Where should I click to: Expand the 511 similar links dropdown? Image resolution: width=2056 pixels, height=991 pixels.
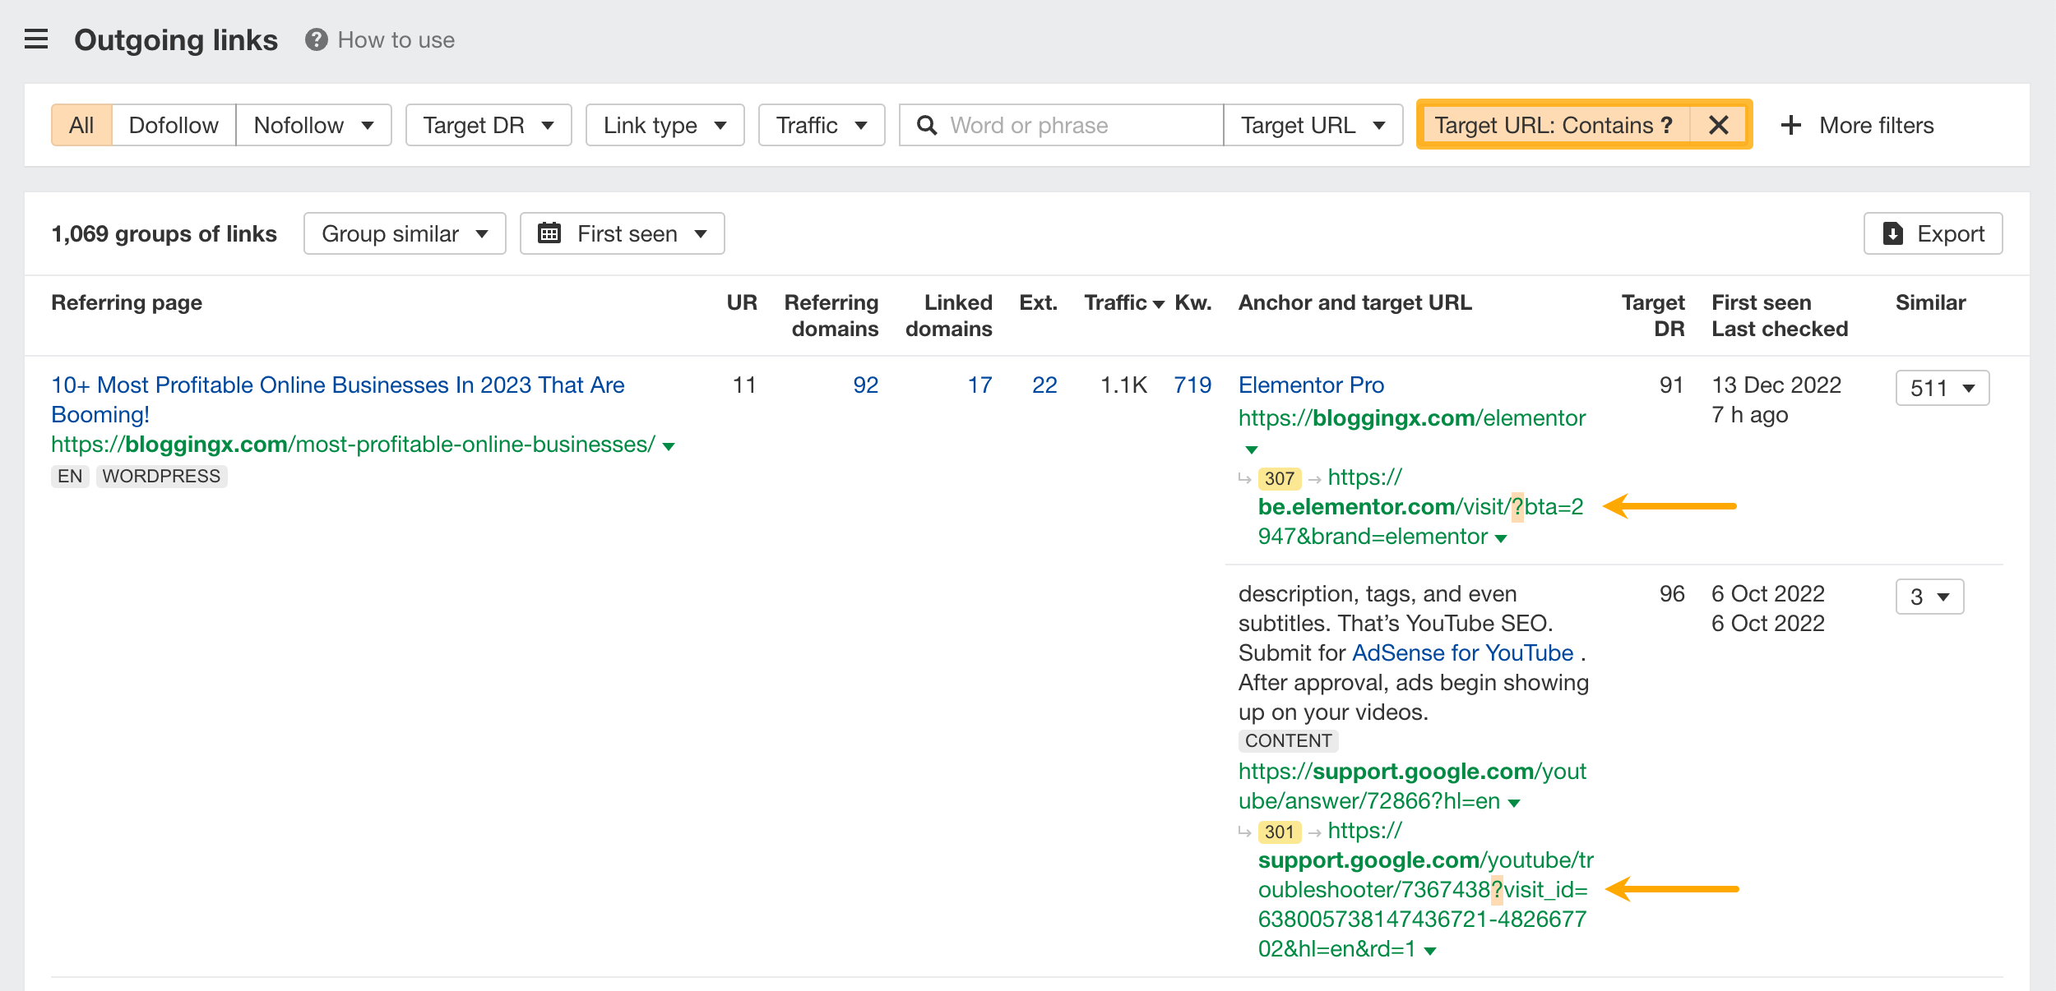pyautogui.click(x=1943, y=388)
